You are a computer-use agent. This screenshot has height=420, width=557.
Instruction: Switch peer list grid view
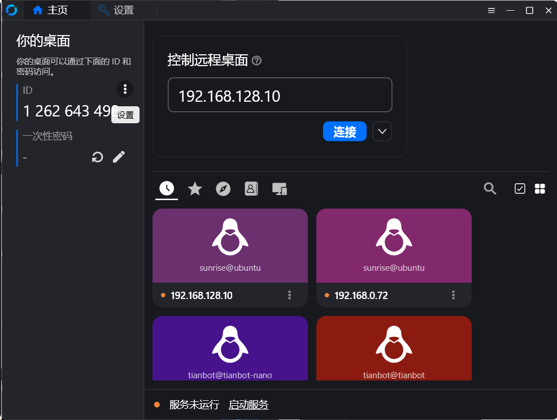point(539,189)
